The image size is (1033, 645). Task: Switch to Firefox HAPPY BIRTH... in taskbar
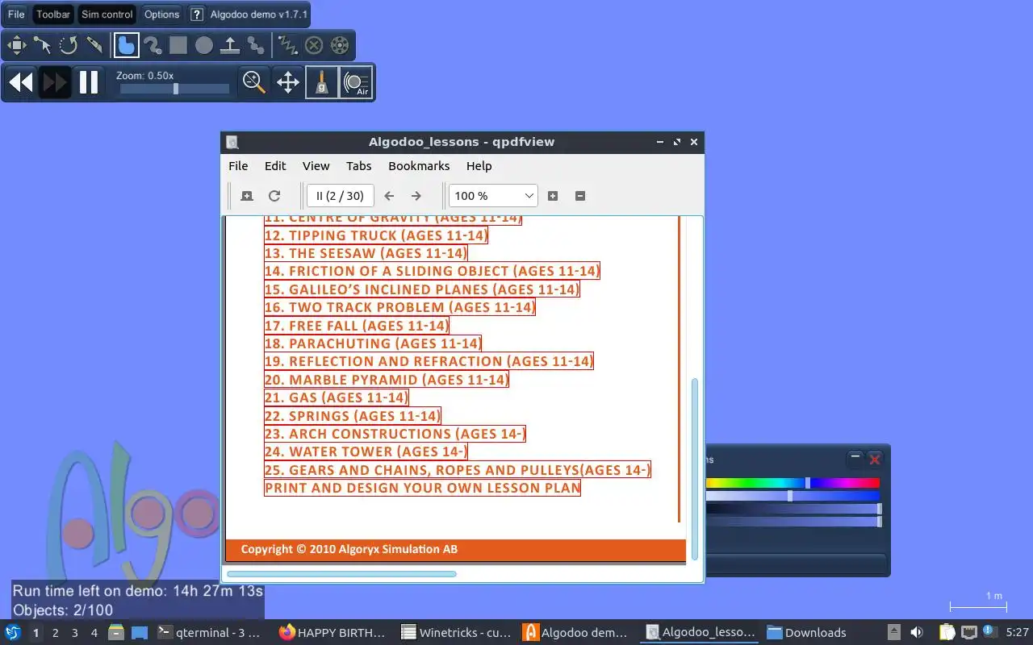pos(332,633)
